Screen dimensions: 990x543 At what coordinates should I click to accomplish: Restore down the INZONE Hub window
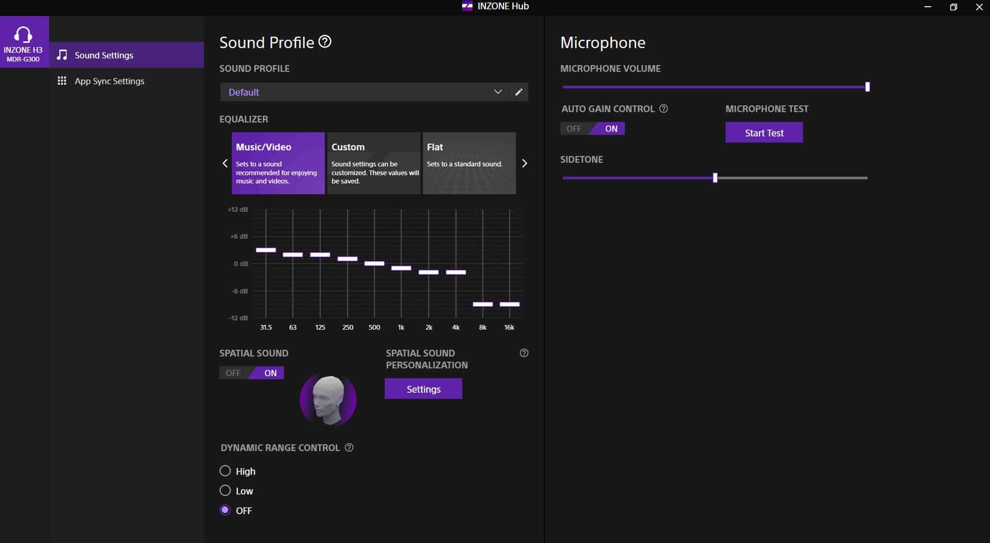(953, 7)
